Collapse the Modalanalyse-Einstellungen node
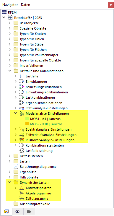Screen dimensions: 114x216 click(16, 113)
